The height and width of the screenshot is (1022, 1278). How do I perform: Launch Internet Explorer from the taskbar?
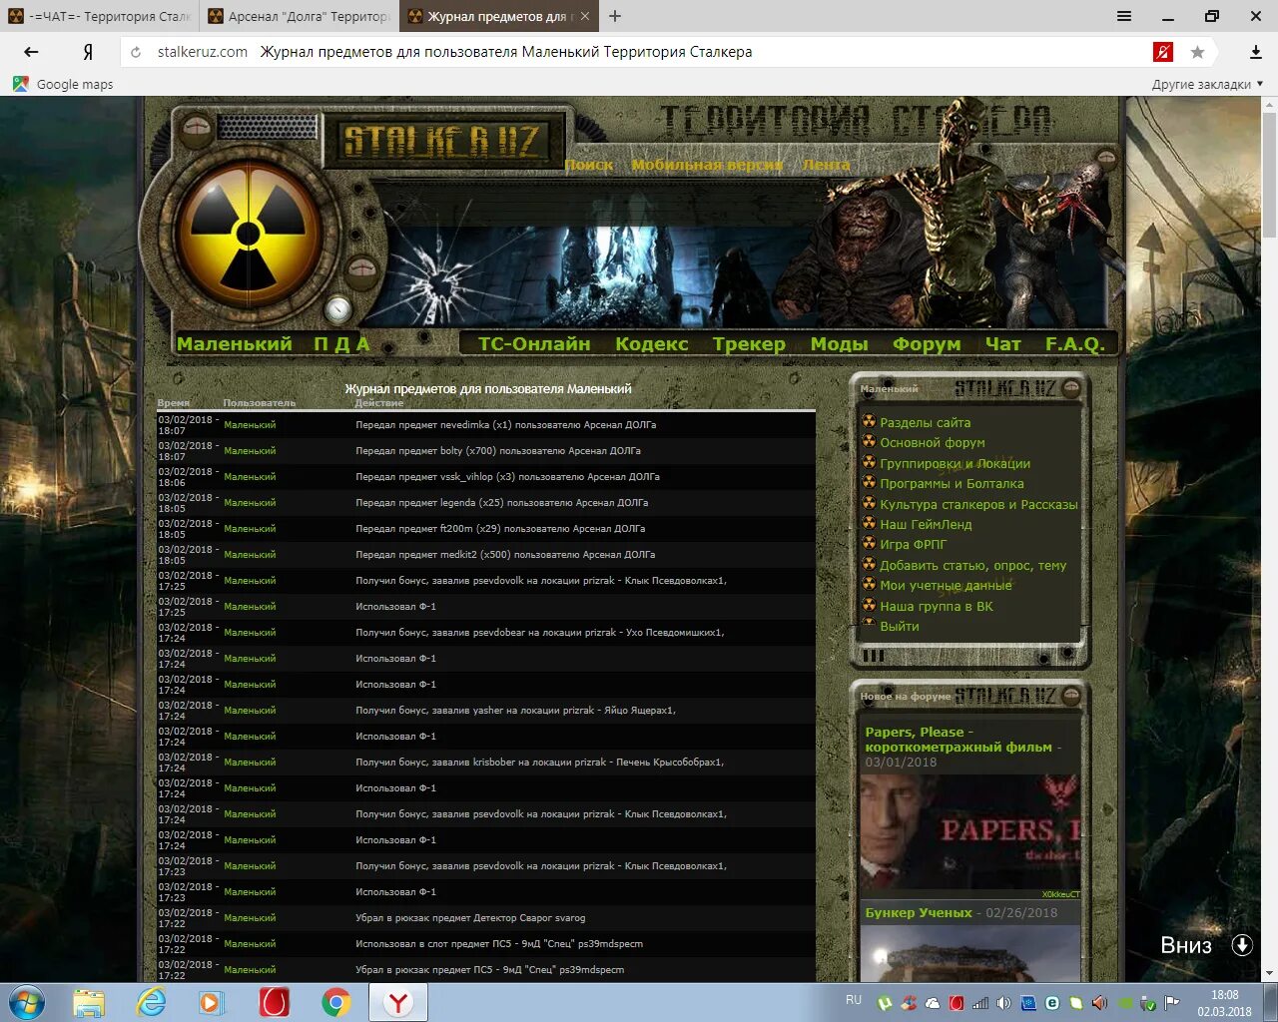pos(151,1002)
